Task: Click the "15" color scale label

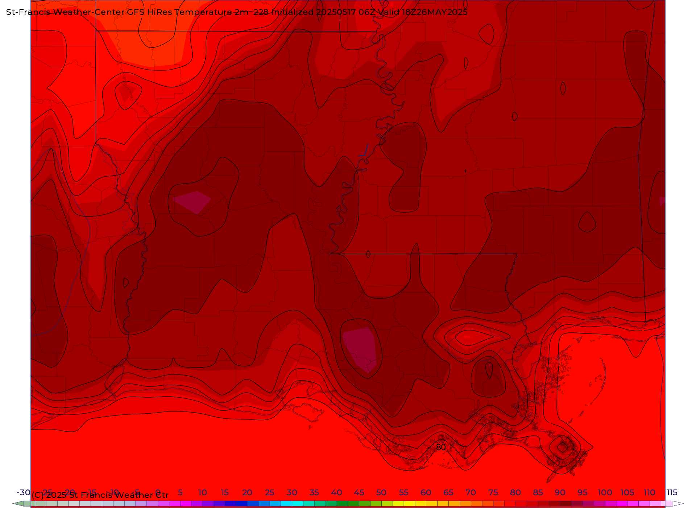Action: pos(225,492)
